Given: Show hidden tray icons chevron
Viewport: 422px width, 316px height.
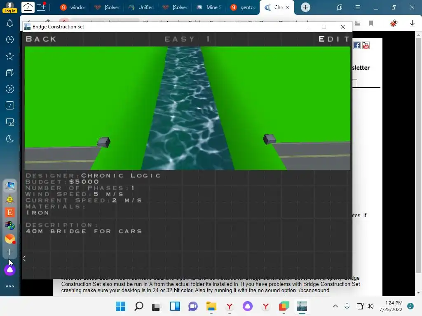Looking at the screenshot, I should point(335,306).
